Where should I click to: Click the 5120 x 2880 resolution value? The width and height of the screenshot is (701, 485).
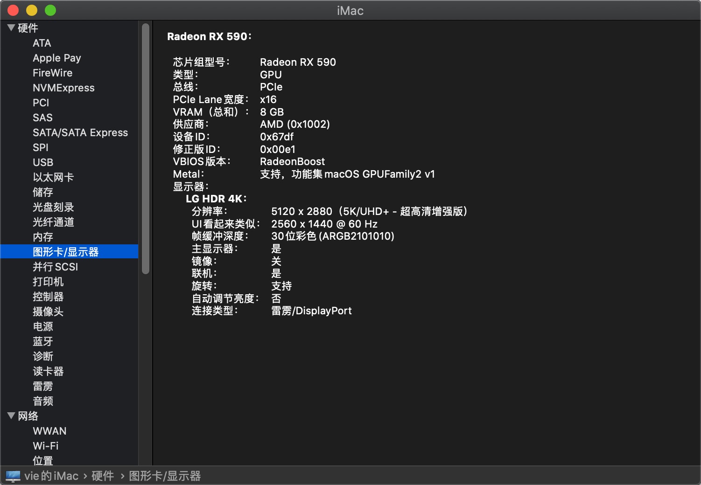370,211
